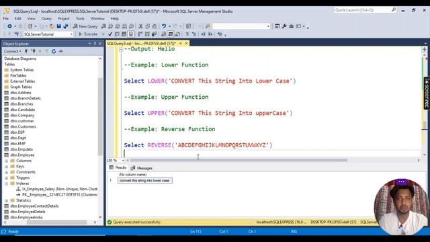The height and width of the screenshot is (242, 430).
Task: Open the SQLServerTutorial database dropdown
Action: coord(71,34)
